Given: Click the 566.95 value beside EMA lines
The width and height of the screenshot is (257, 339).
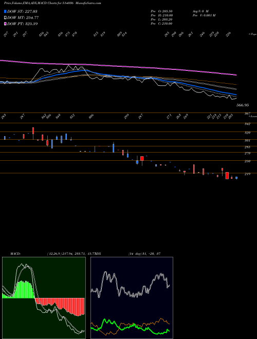Looking at the screenshot, I should pos(243,105).
